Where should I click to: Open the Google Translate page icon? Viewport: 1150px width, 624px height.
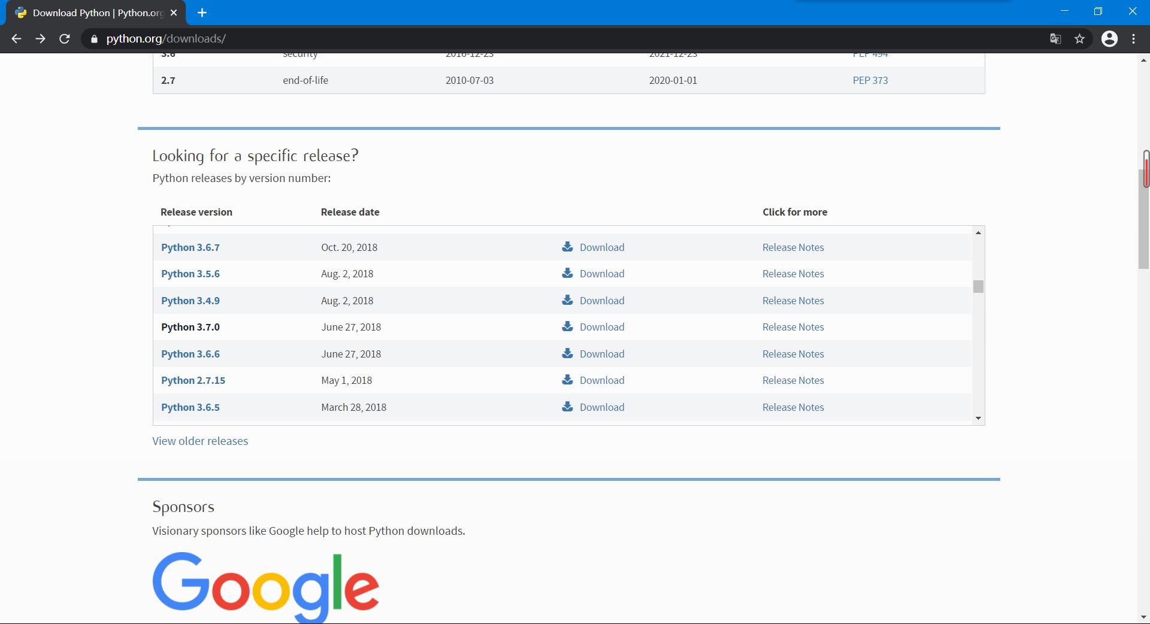tap(1055, 39)
